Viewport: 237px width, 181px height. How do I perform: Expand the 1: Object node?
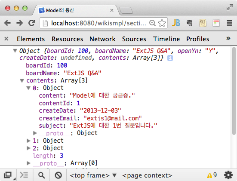[28, 141]
